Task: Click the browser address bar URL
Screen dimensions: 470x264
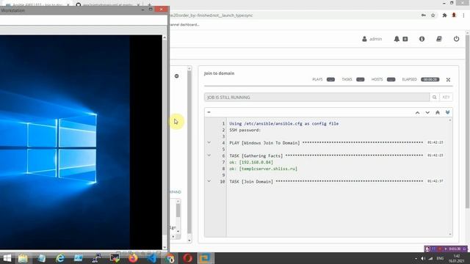Action: tap(211, 15)
